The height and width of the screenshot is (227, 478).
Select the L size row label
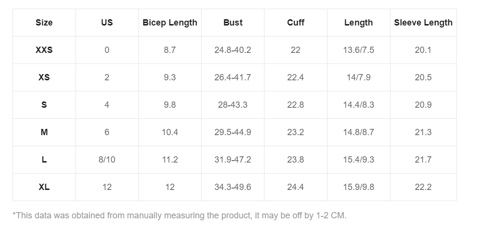click(44, 160)
